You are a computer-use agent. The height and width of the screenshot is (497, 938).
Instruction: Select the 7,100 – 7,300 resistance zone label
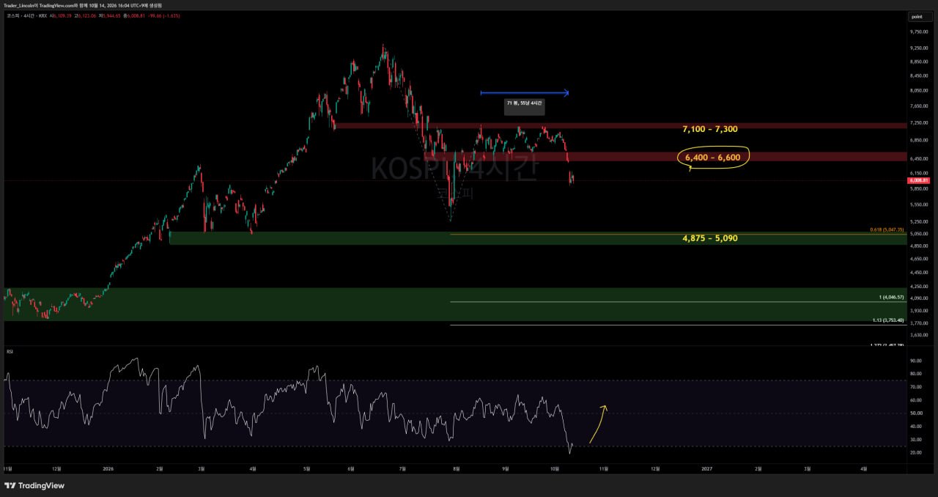point(709,129)
